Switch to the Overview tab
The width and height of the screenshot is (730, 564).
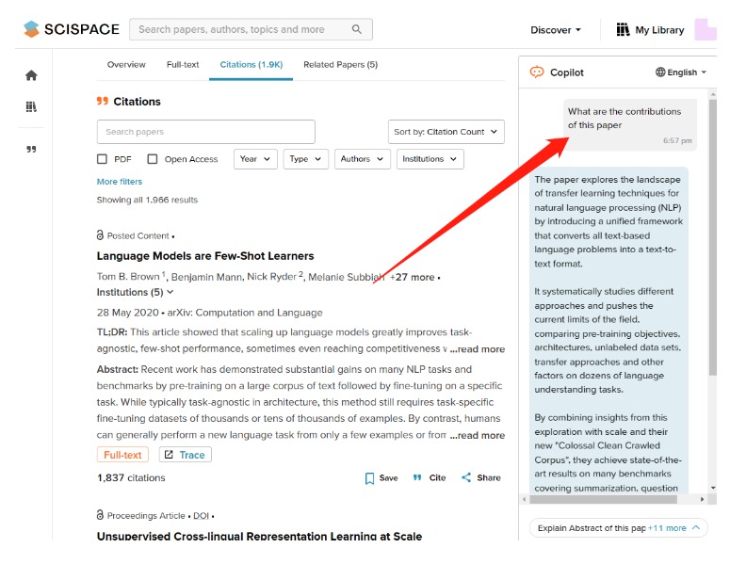coord(126,65)
